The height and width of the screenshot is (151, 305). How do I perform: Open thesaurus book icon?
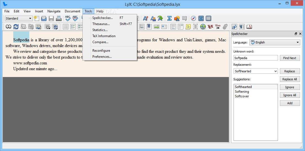click(x=249, y=27)
